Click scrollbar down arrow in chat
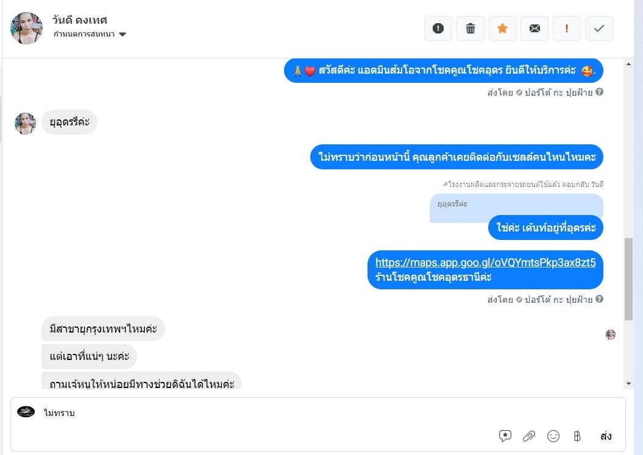Viewport: 643px width, 455px height. [628, 384]
